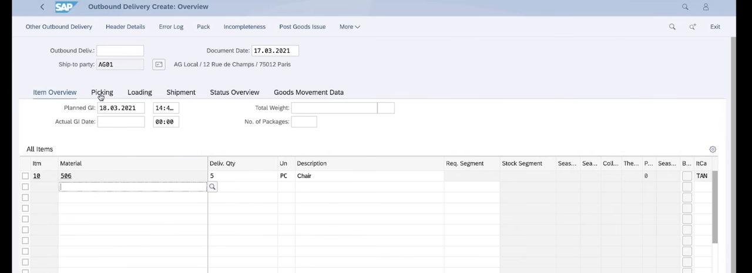Click the Coll... column header

610,164
